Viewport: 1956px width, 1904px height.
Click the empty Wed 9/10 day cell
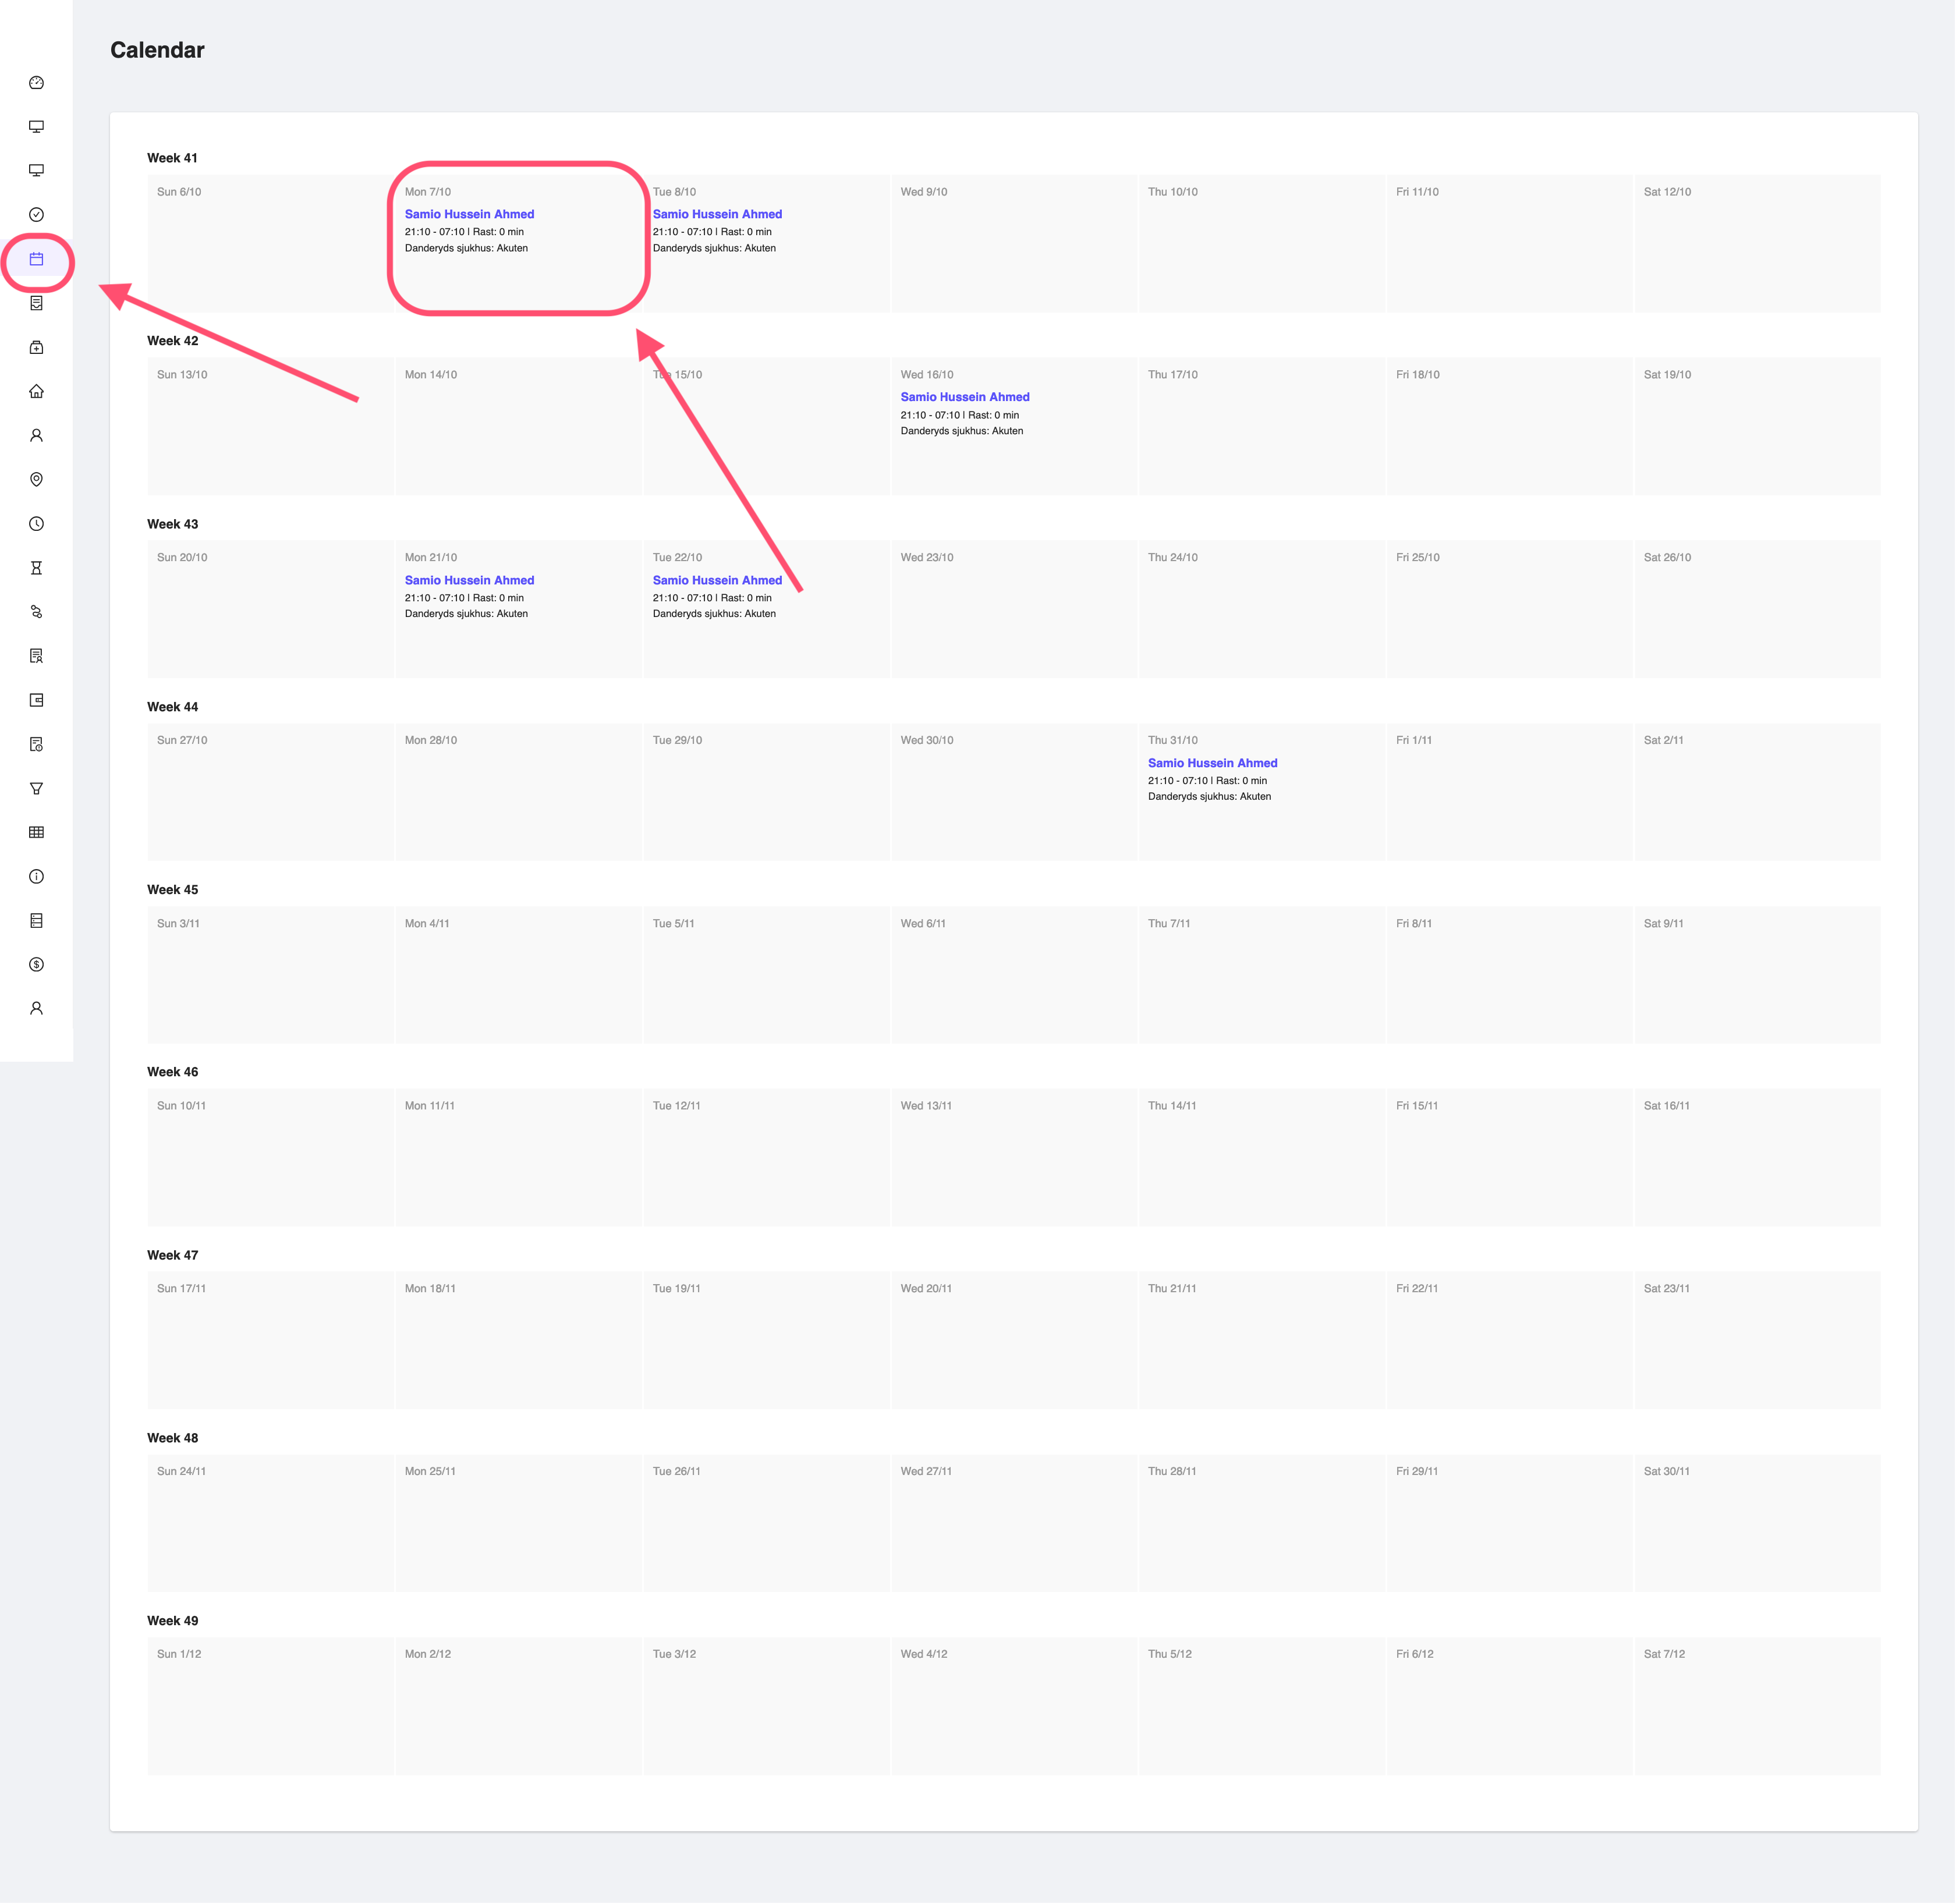pyautogui.click(x=1013, y=243)
